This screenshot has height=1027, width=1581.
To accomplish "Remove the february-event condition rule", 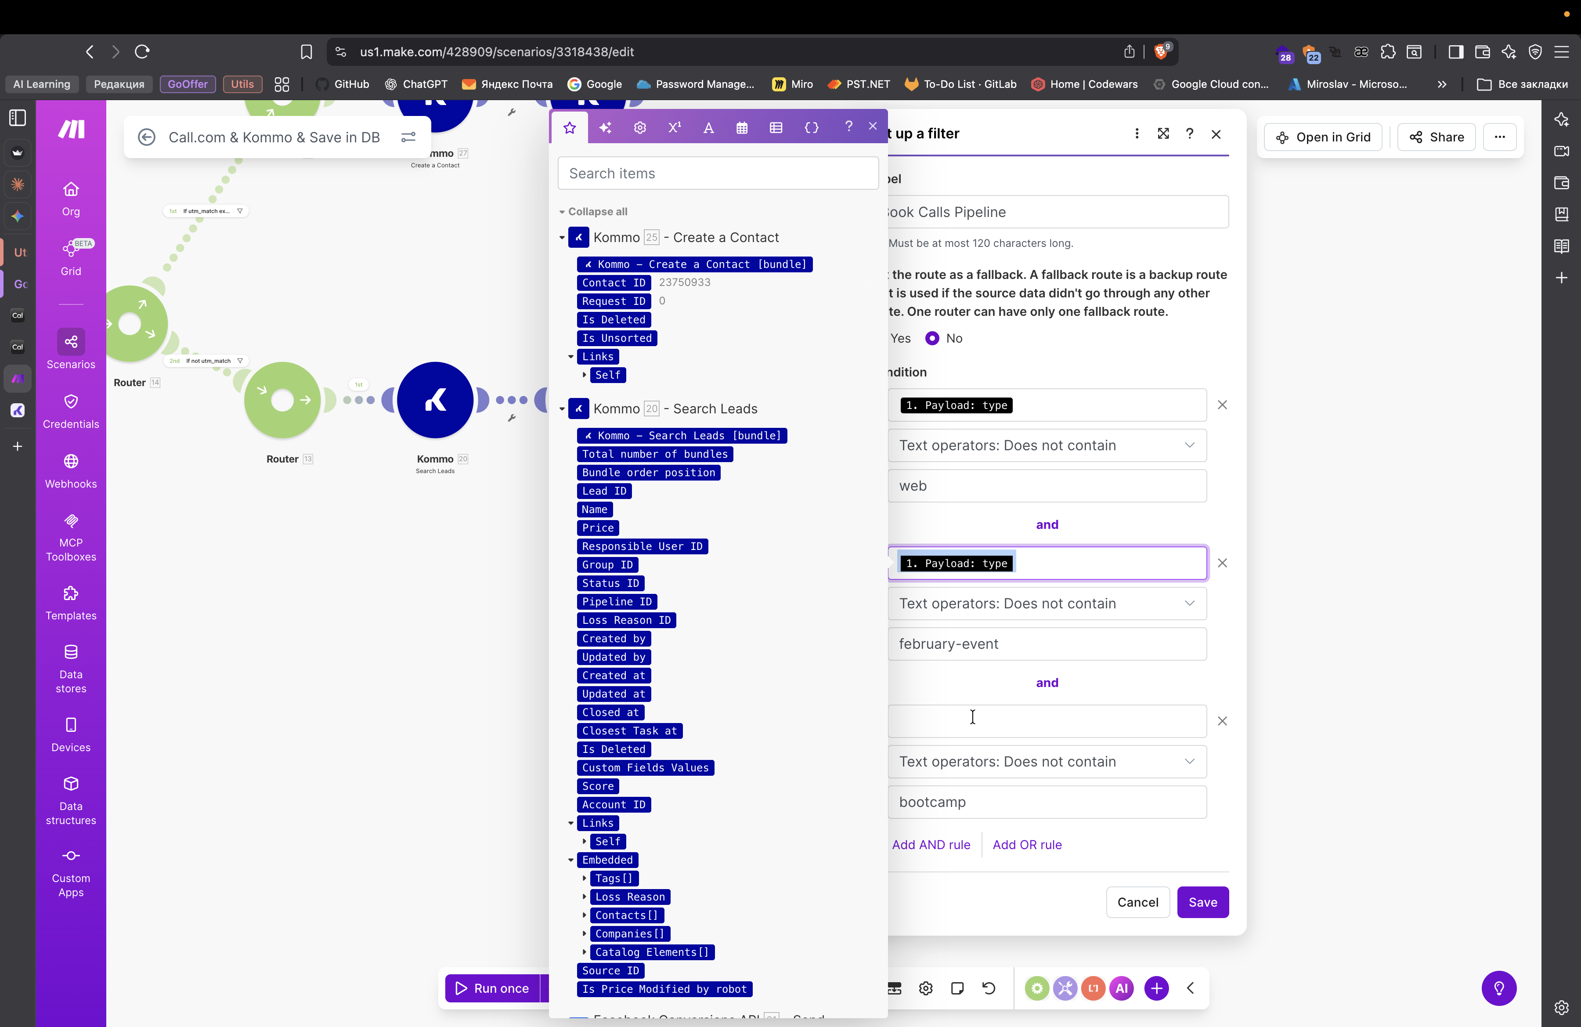I will click(x=1222, y=563).
